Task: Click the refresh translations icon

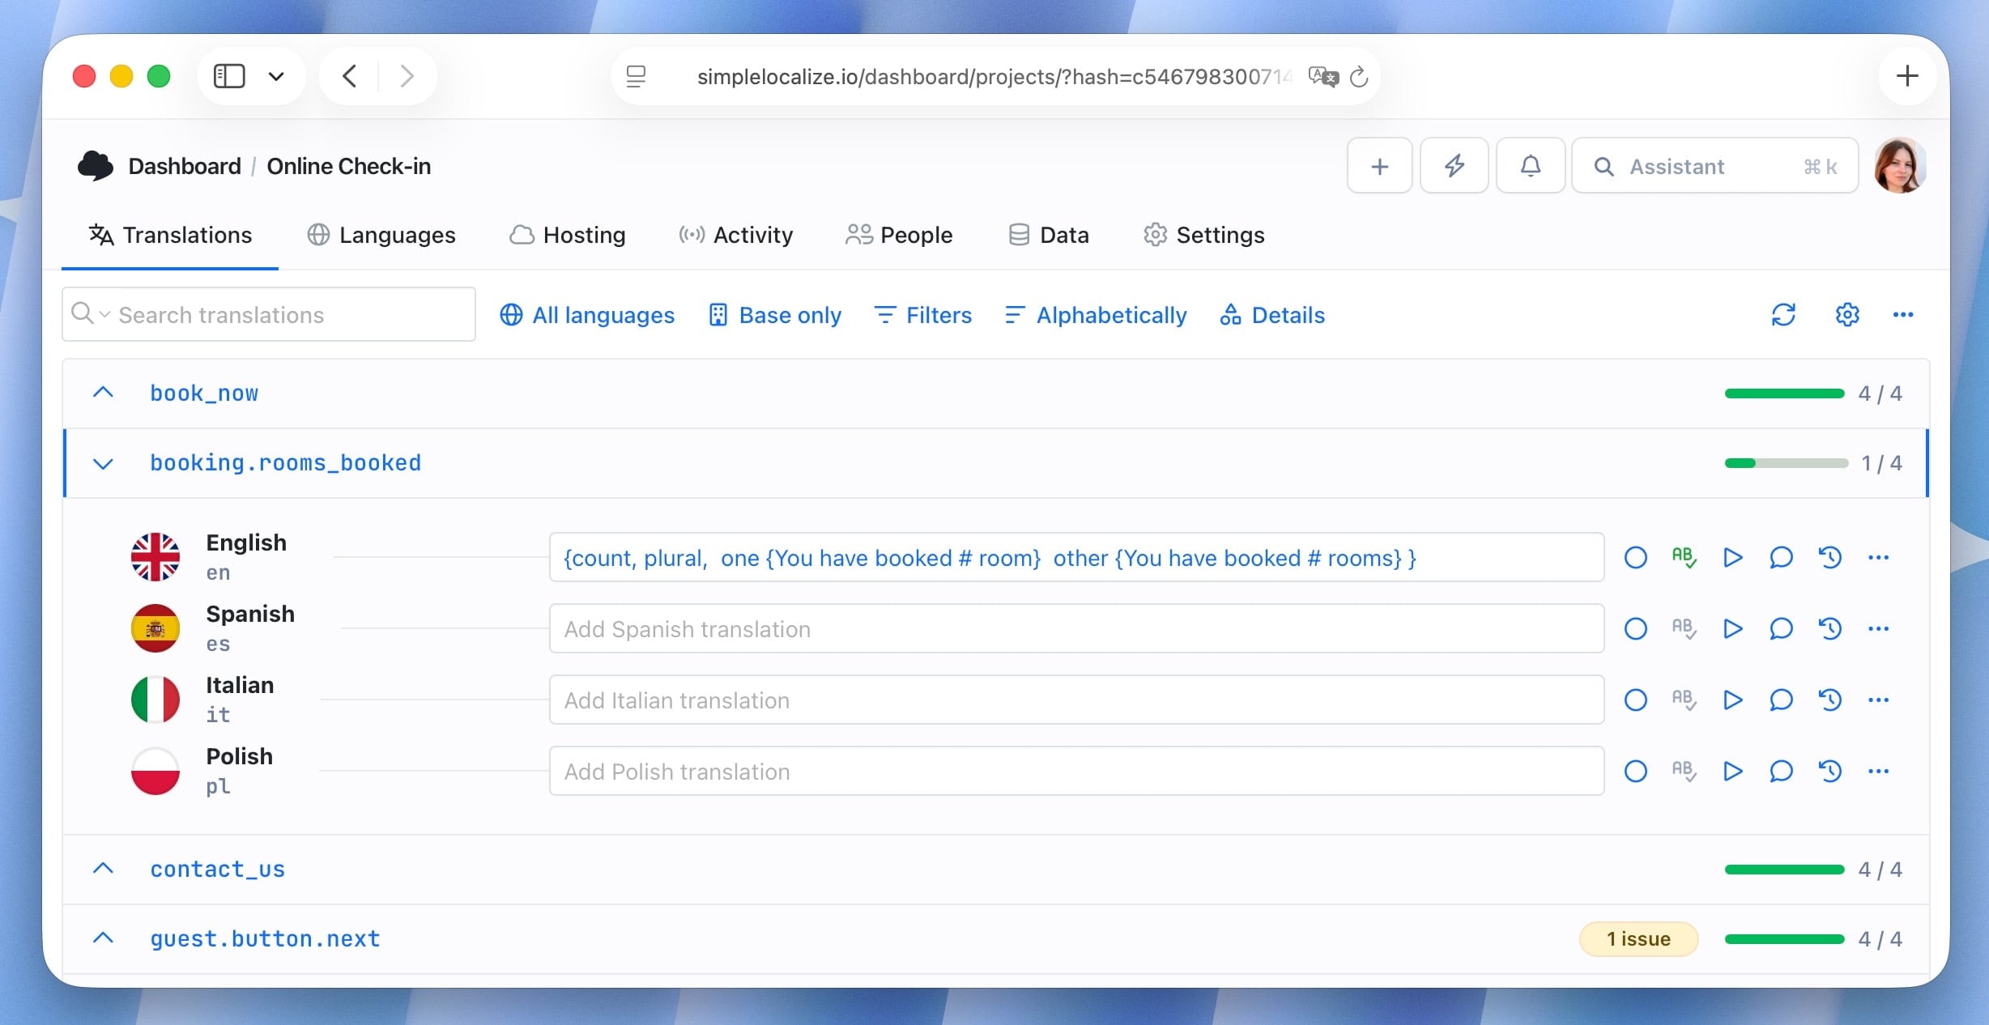Action: (x=1783, y=315)
